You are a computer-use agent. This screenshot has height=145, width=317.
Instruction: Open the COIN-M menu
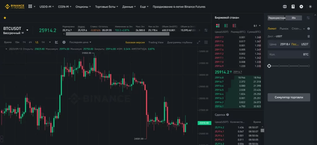tap(65, 7)
